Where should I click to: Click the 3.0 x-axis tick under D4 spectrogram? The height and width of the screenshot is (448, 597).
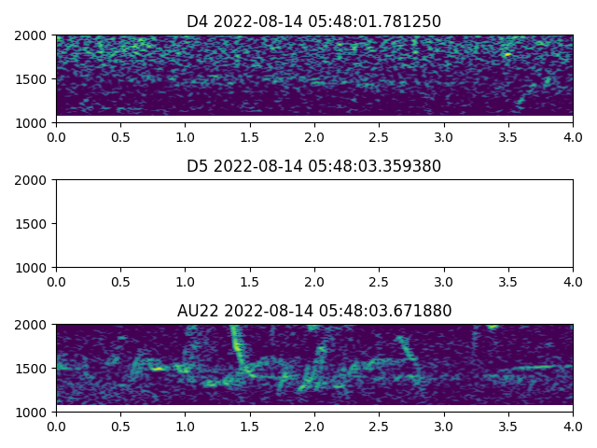444,136
